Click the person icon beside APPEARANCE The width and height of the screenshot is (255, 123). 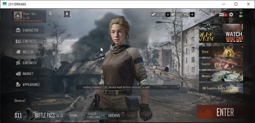pos(18,85)
